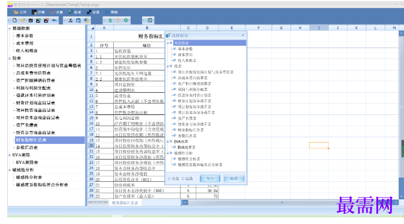Click the fx formula icon
The height and width of the screenshot is (224, 404).
pos(70,20)
